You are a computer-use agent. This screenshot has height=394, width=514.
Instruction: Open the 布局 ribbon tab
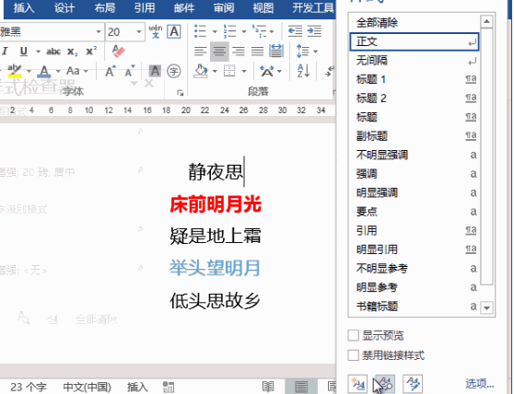(x=105, y=8)
